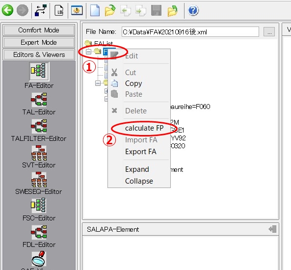This screenshot has height=270, width=291.
Task: Collapse the selected FA tree node
Action: [88, 52]
